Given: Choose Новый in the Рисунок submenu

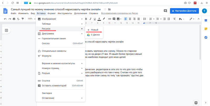Looking at the screenshot, I should point(94,30).
